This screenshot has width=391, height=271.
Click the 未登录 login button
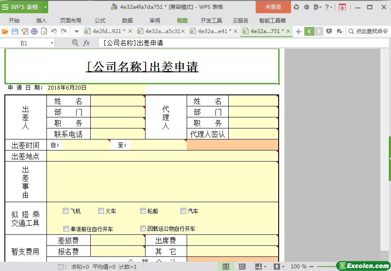coord(273,7)
